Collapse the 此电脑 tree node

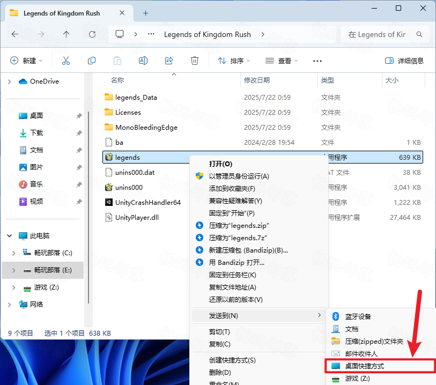pos(10,236)
